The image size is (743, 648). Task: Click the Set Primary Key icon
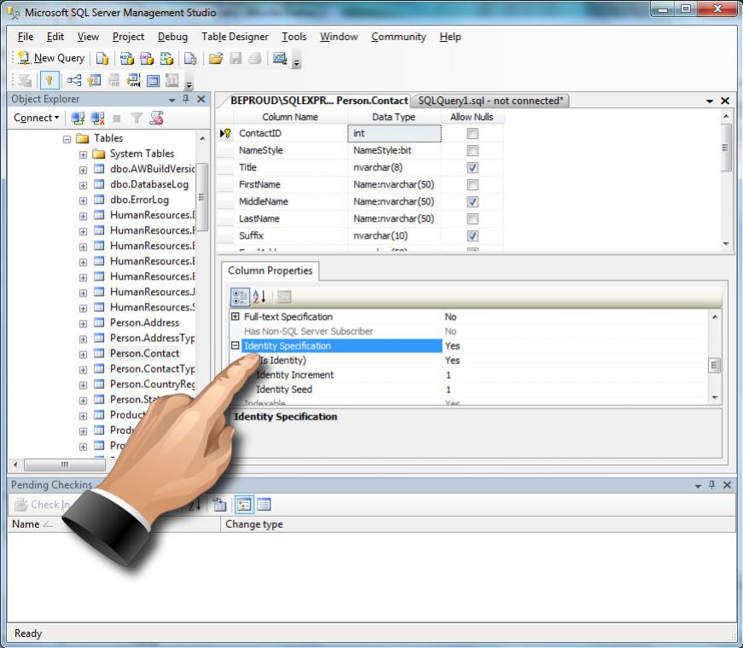tap(49, 80)
